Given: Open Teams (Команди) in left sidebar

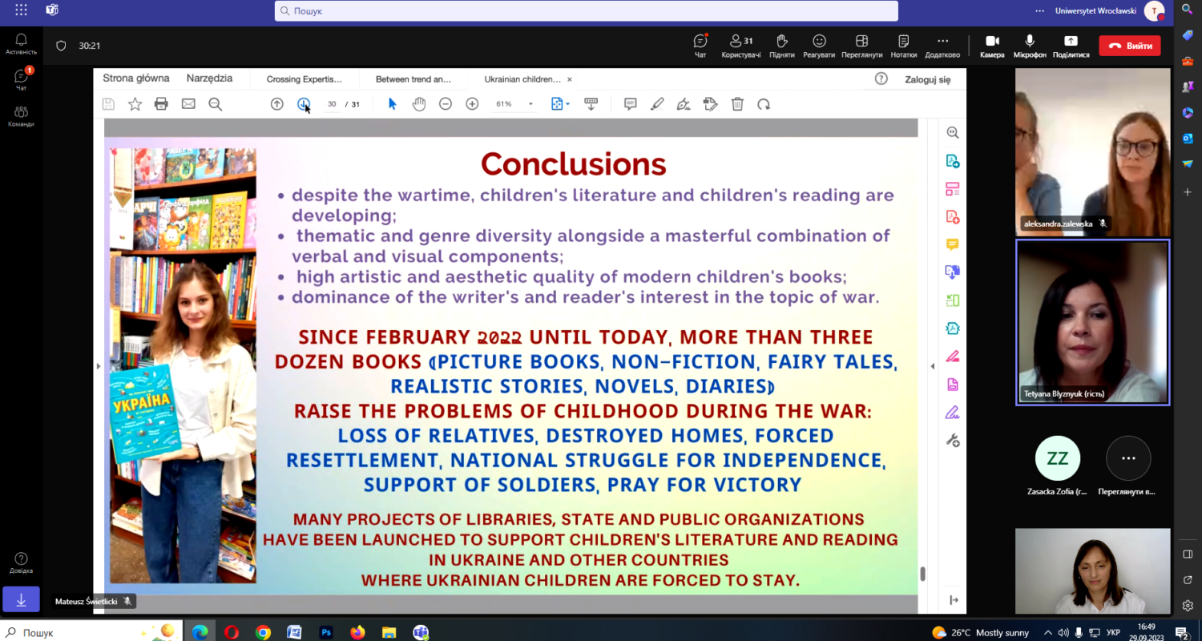Looking at the screenshot, I should (x=21, y=116).
